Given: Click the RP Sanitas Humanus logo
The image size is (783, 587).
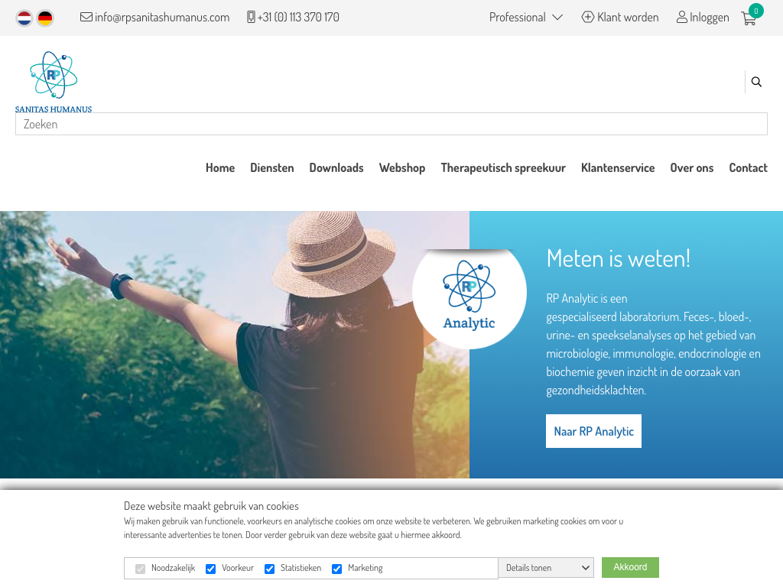Looking at the screenshot, I should point(54,82).
